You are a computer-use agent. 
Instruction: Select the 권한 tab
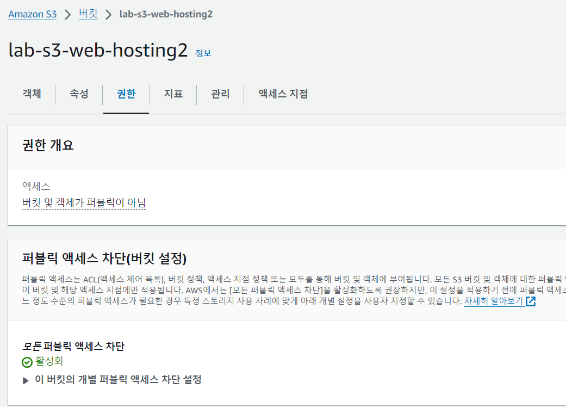pos(126,94)
